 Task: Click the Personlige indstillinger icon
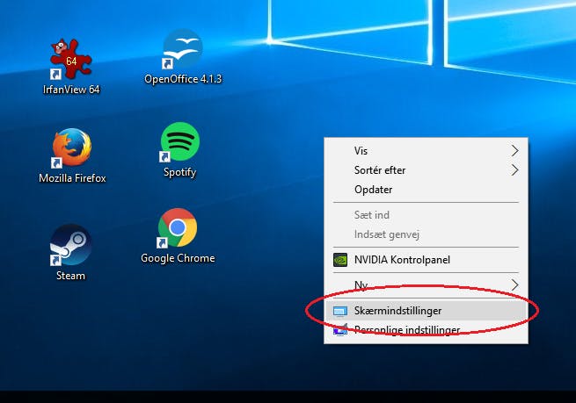340,329
